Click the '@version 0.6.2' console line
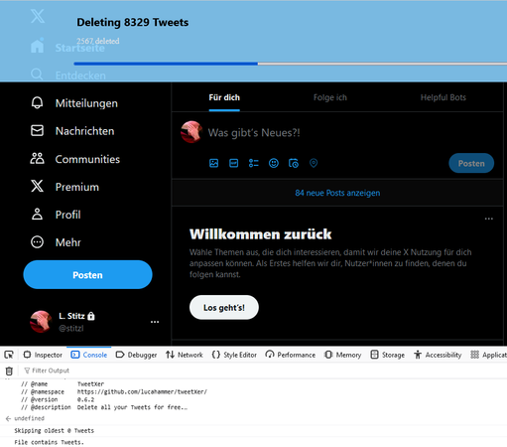Viewport: 507px width, 447px height. click(x=58, y=399)
